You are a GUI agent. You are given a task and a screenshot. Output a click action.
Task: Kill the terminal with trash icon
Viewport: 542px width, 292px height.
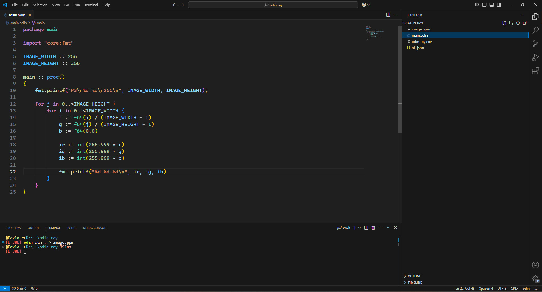[373, 228]
